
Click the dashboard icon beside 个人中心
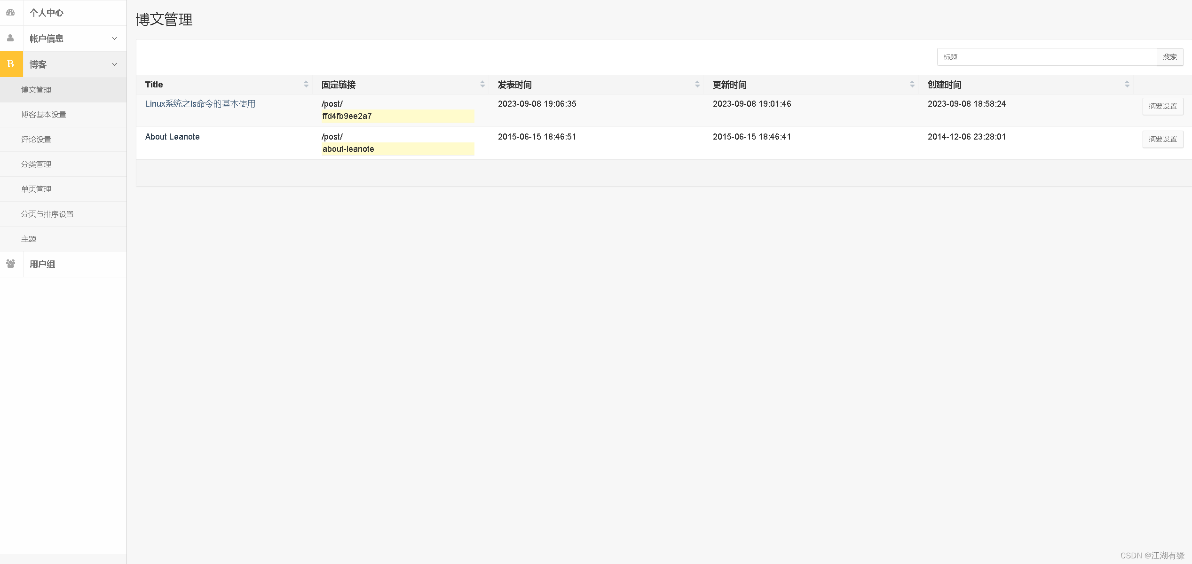[10, 13]
